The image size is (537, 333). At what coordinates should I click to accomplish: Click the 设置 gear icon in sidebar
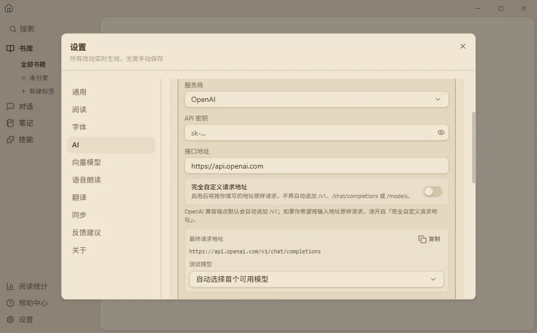[10, 320]
